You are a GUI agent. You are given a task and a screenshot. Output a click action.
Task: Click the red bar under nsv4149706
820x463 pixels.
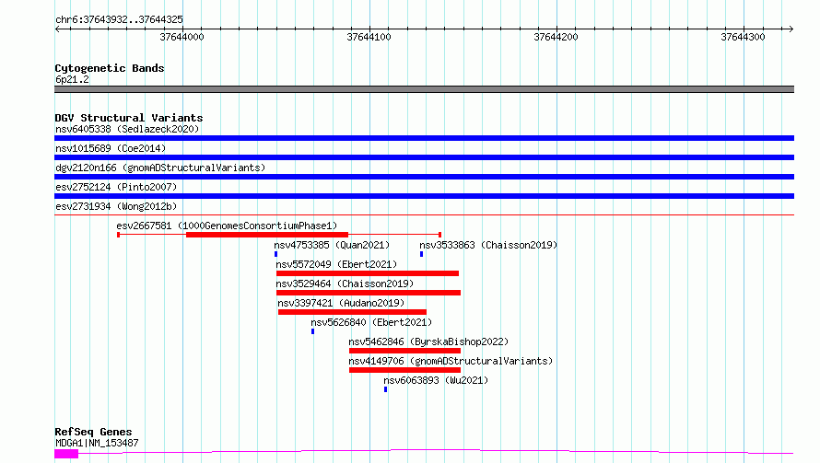[x=404, y=370]
